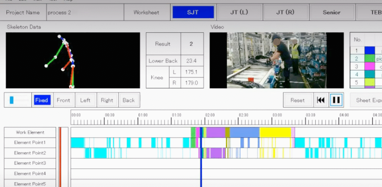Set skeleton view to Left
Viewport: 382px width, 187px height.
click(85, 100)
